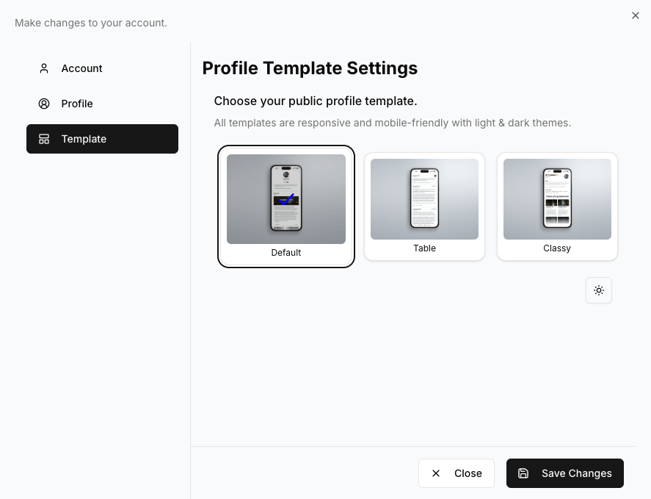Viewport: 651px width, 499px height.
Task: Click the Classy template phone thumbnail
Action: tap(557, 198)
